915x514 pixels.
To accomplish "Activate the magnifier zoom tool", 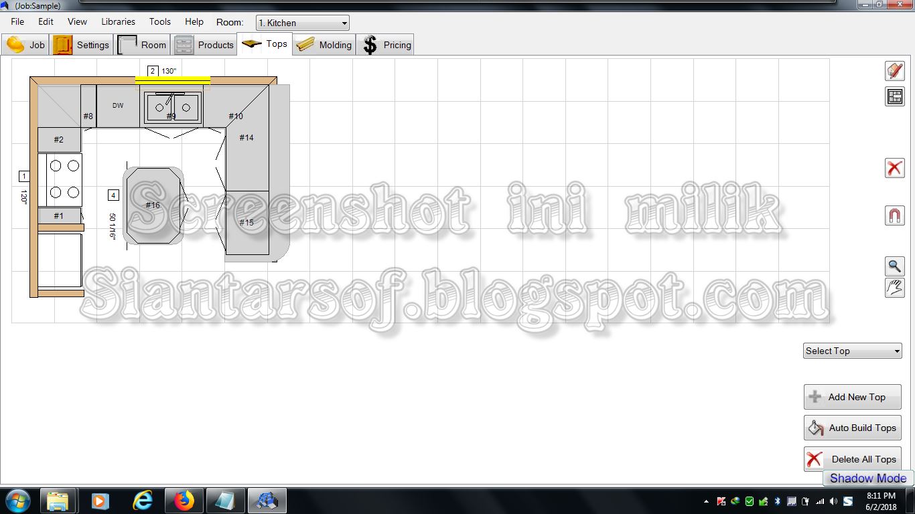I will 894,266.
